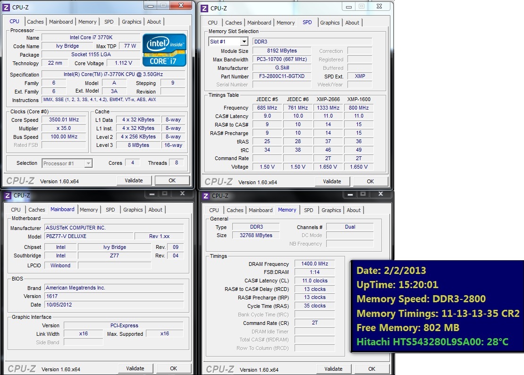Click Validate in the CPU window

[134, 180]
